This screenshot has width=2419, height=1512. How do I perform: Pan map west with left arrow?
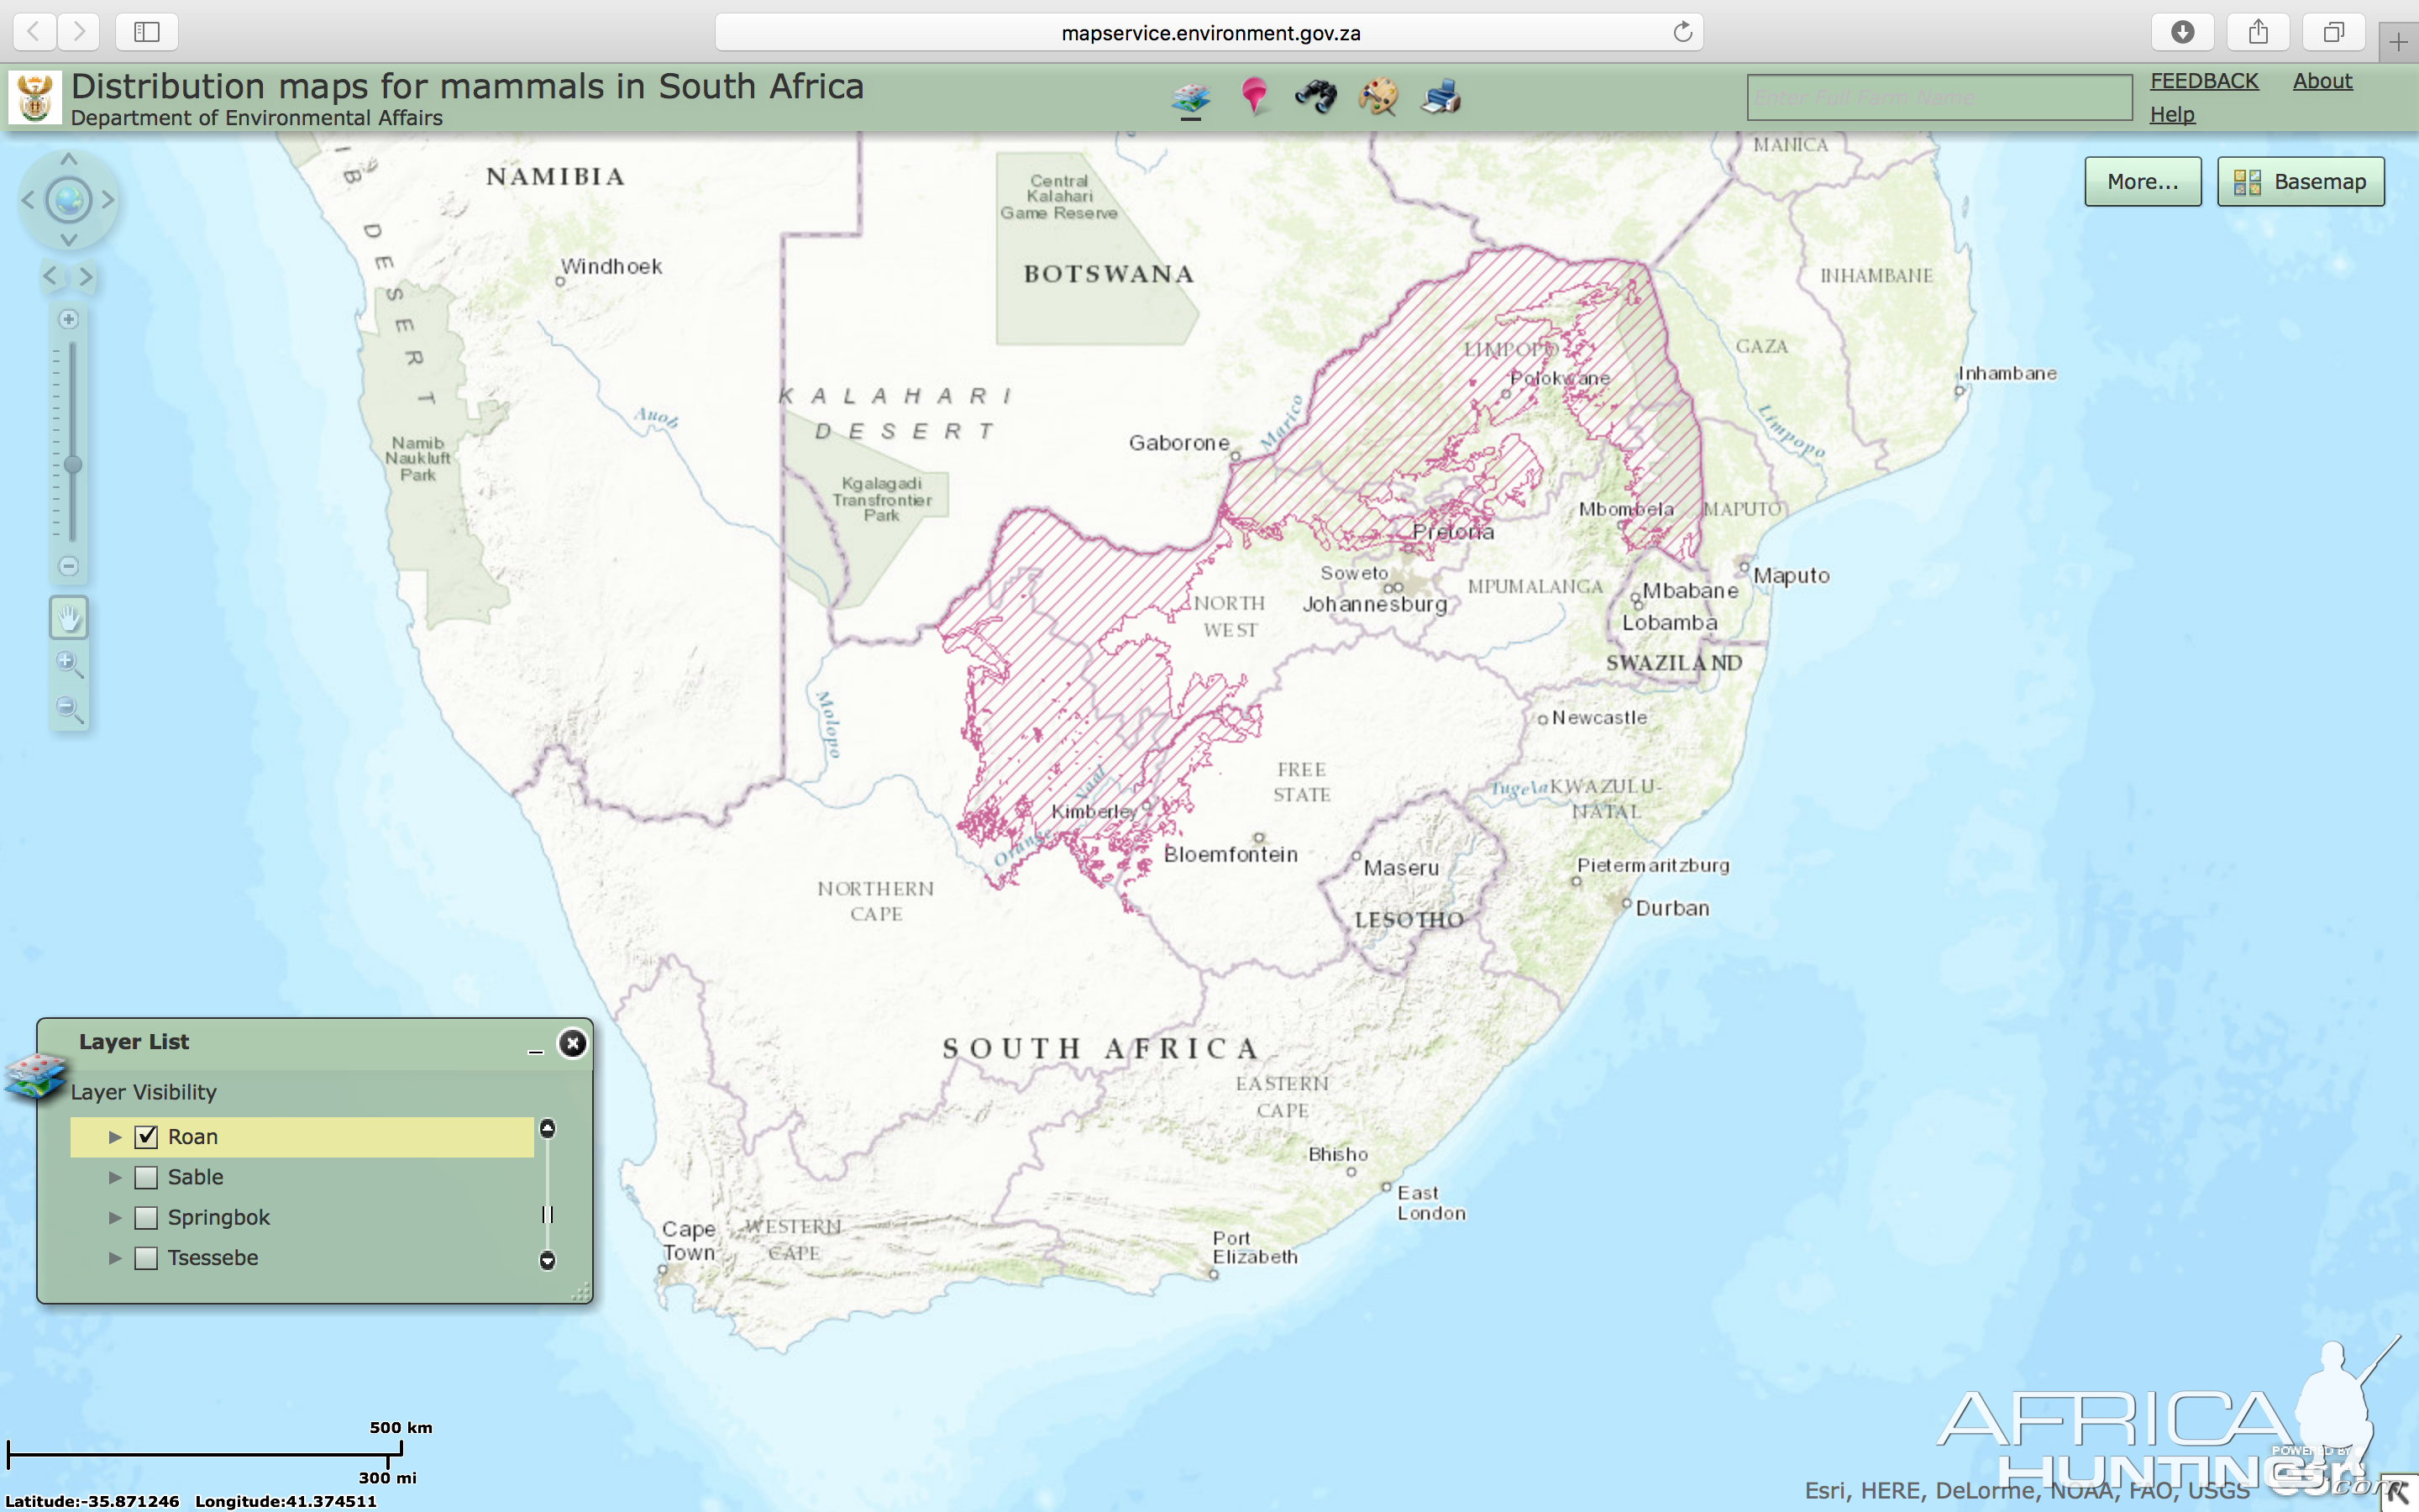tap(28, 200)
